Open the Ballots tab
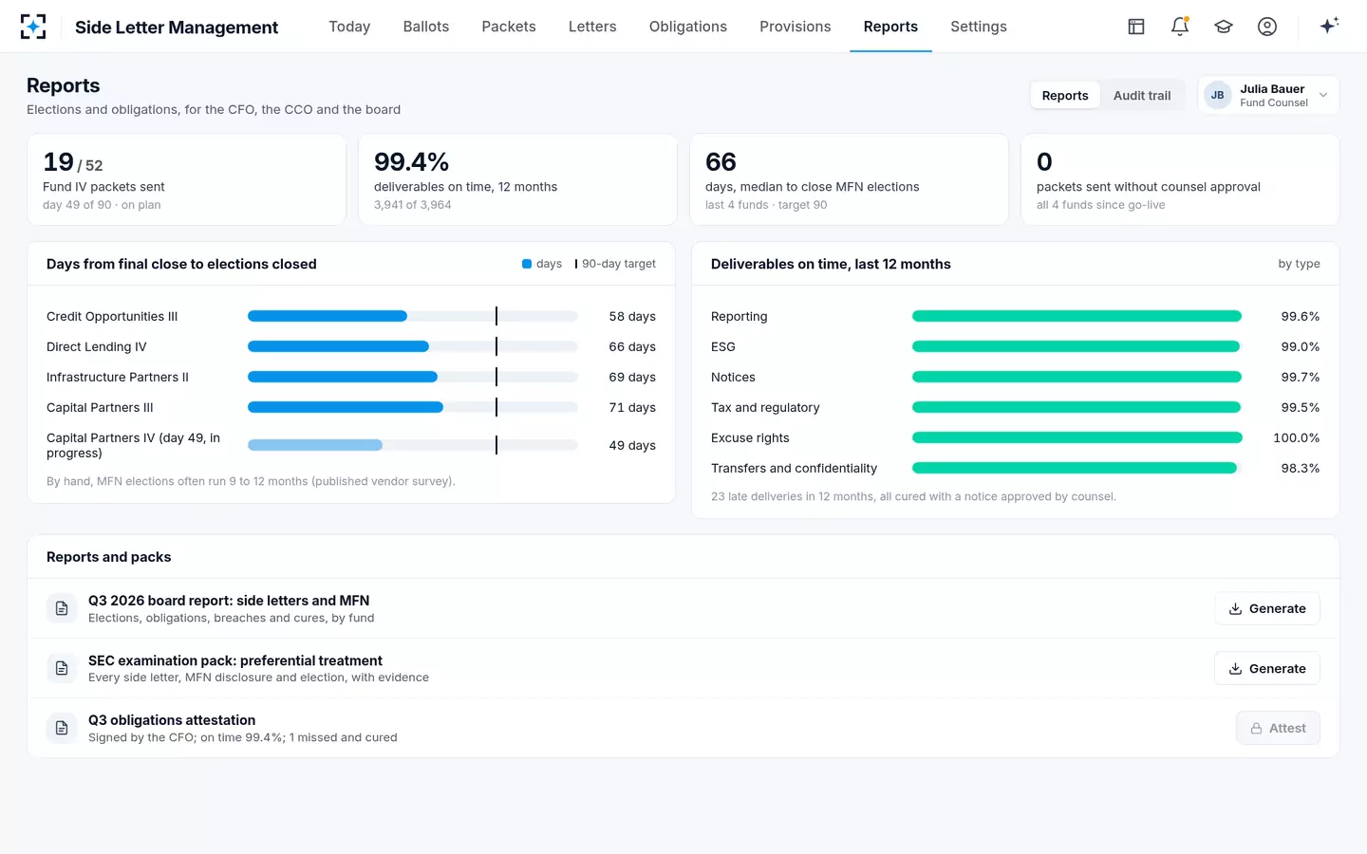Viewport: 1367px width, 854px height. (426, 27)
